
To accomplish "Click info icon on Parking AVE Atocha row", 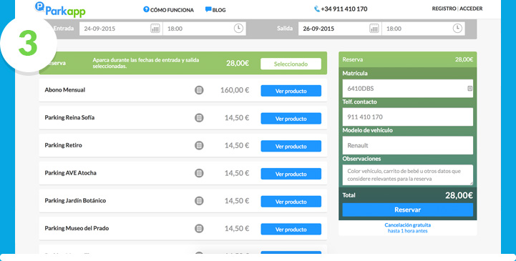I will click(x=199, y=173).
